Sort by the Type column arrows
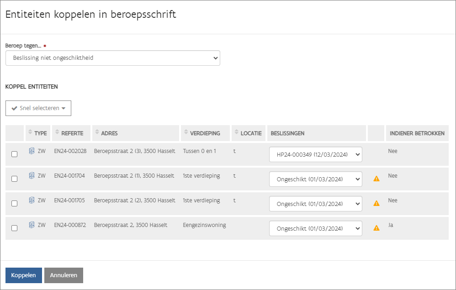The width and height of the screenshot is (456, 290). [x=31, y=132]
